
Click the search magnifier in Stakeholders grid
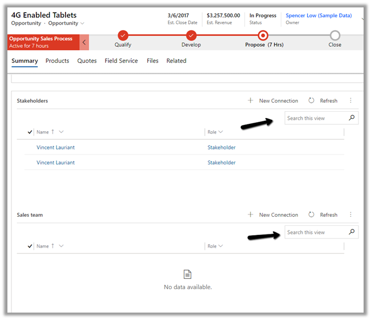[352, 119]
